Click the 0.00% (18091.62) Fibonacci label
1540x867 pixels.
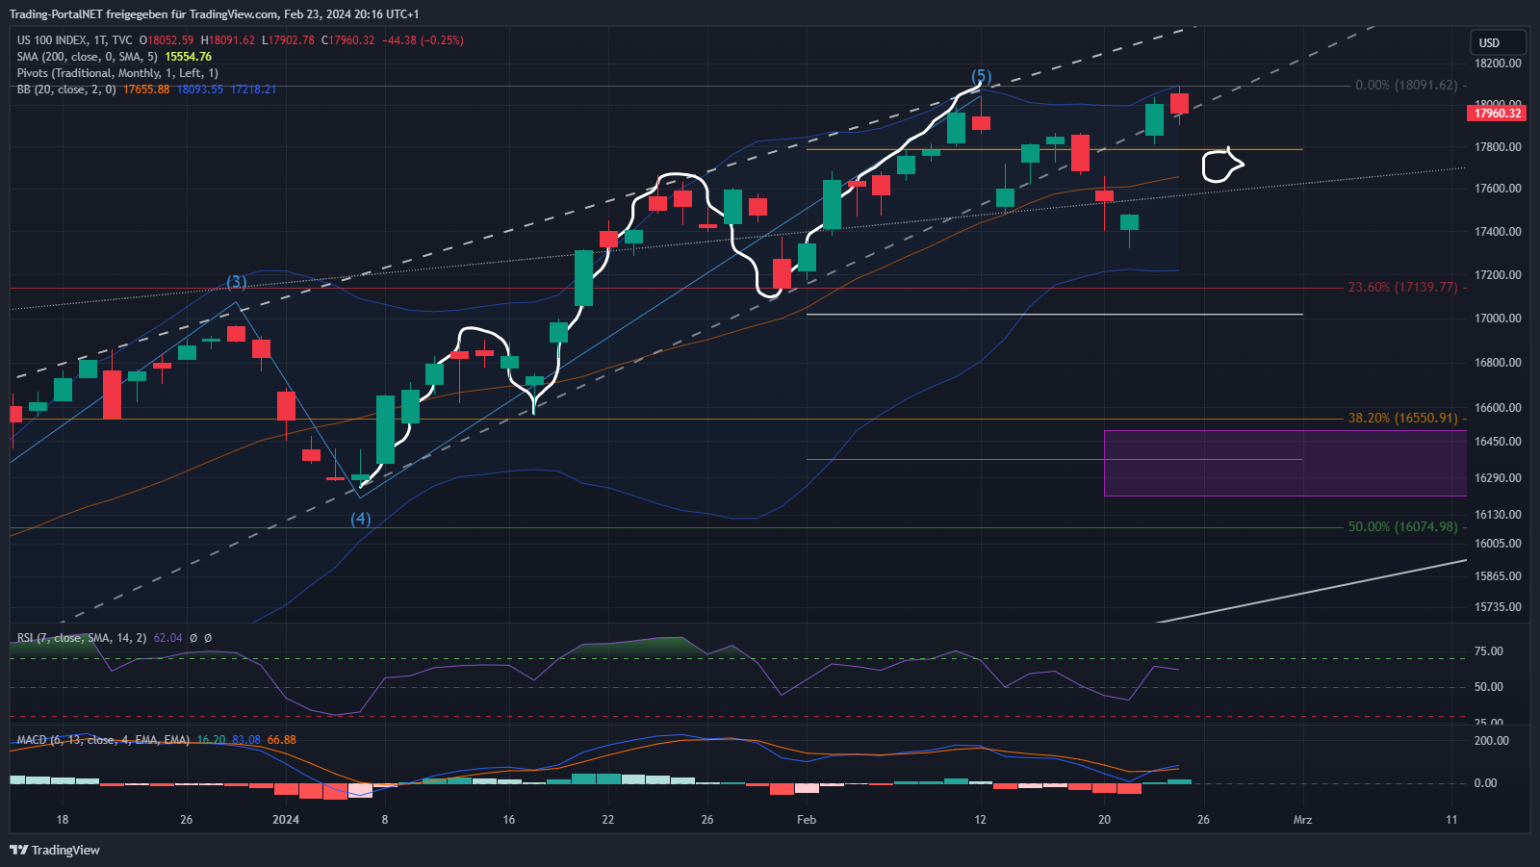[x=1405, y=86]
